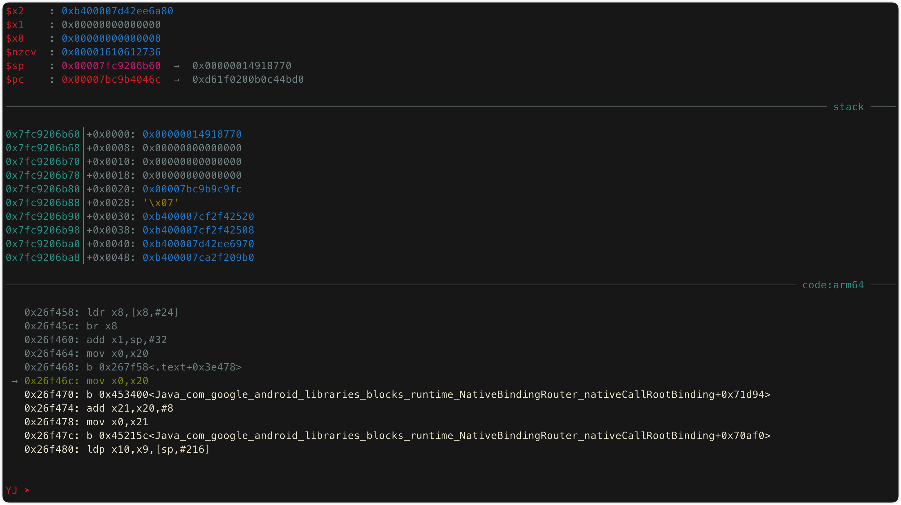
Task: Select stack value 0x00000014918770 at +0x0000
Action: pyautogui.click(x=192, y=135)
